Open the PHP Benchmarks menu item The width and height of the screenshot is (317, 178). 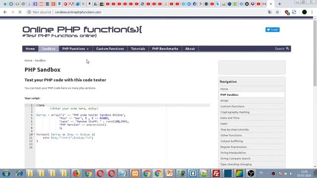click(165, 48)
